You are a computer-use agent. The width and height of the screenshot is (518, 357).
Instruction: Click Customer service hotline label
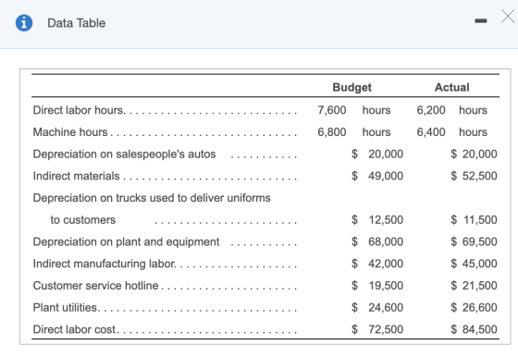coord(96,286)
